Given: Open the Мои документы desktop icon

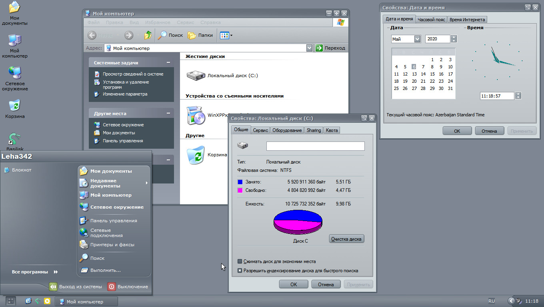Looking at the screenshot, I should 15,13.
